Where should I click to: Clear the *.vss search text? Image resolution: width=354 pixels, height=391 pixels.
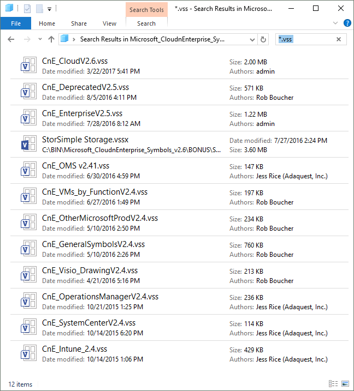coord(339,39)
